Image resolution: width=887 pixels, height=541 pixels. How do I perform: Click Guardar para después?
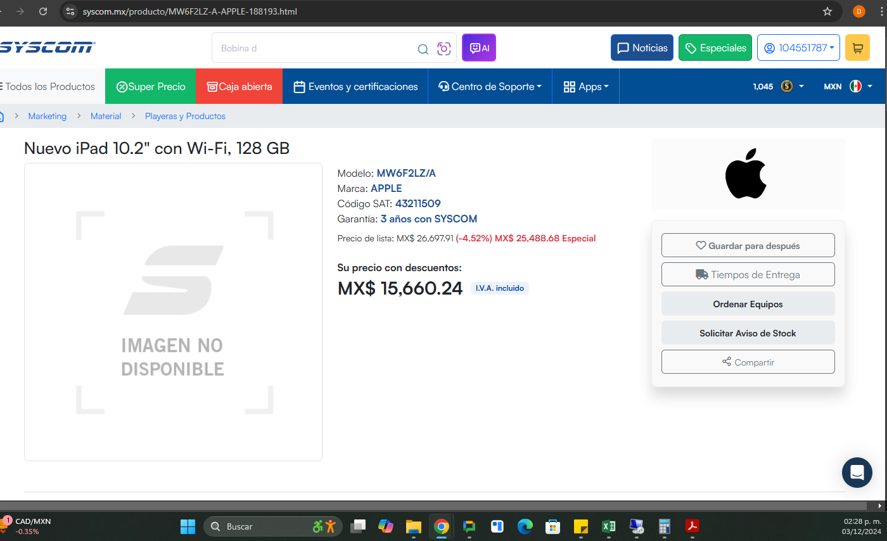[x=748, y=245]
